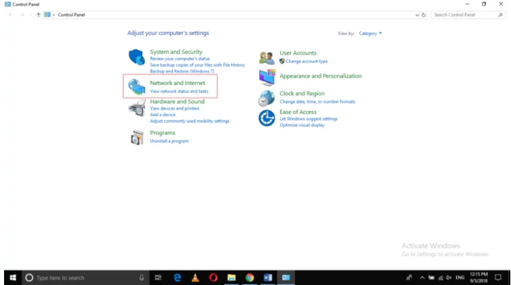The image size is (511, 285).
Task: Open the Opera browser in the taskbar
Action: pyautogui.click(x=213, y=278)
